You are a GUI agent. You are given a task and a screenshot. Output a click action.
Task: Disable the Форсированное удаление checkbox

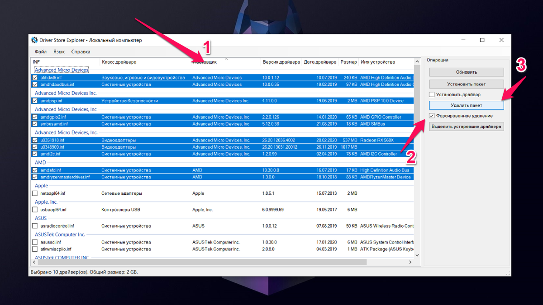pyautogui.click(x=432, y=116)
